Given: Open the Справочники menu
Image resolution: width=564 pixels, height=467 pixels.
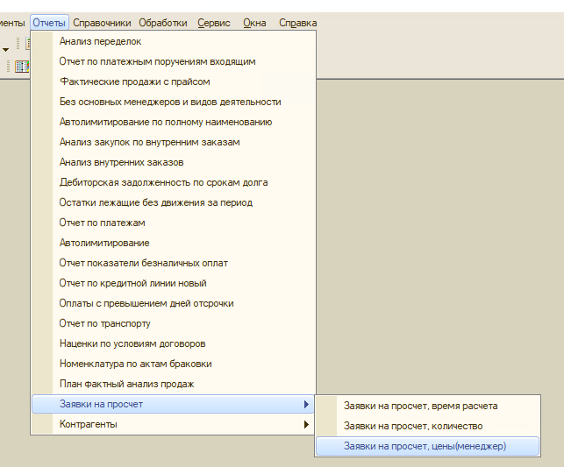Looking at the screenshot, I should coord(102,23).
